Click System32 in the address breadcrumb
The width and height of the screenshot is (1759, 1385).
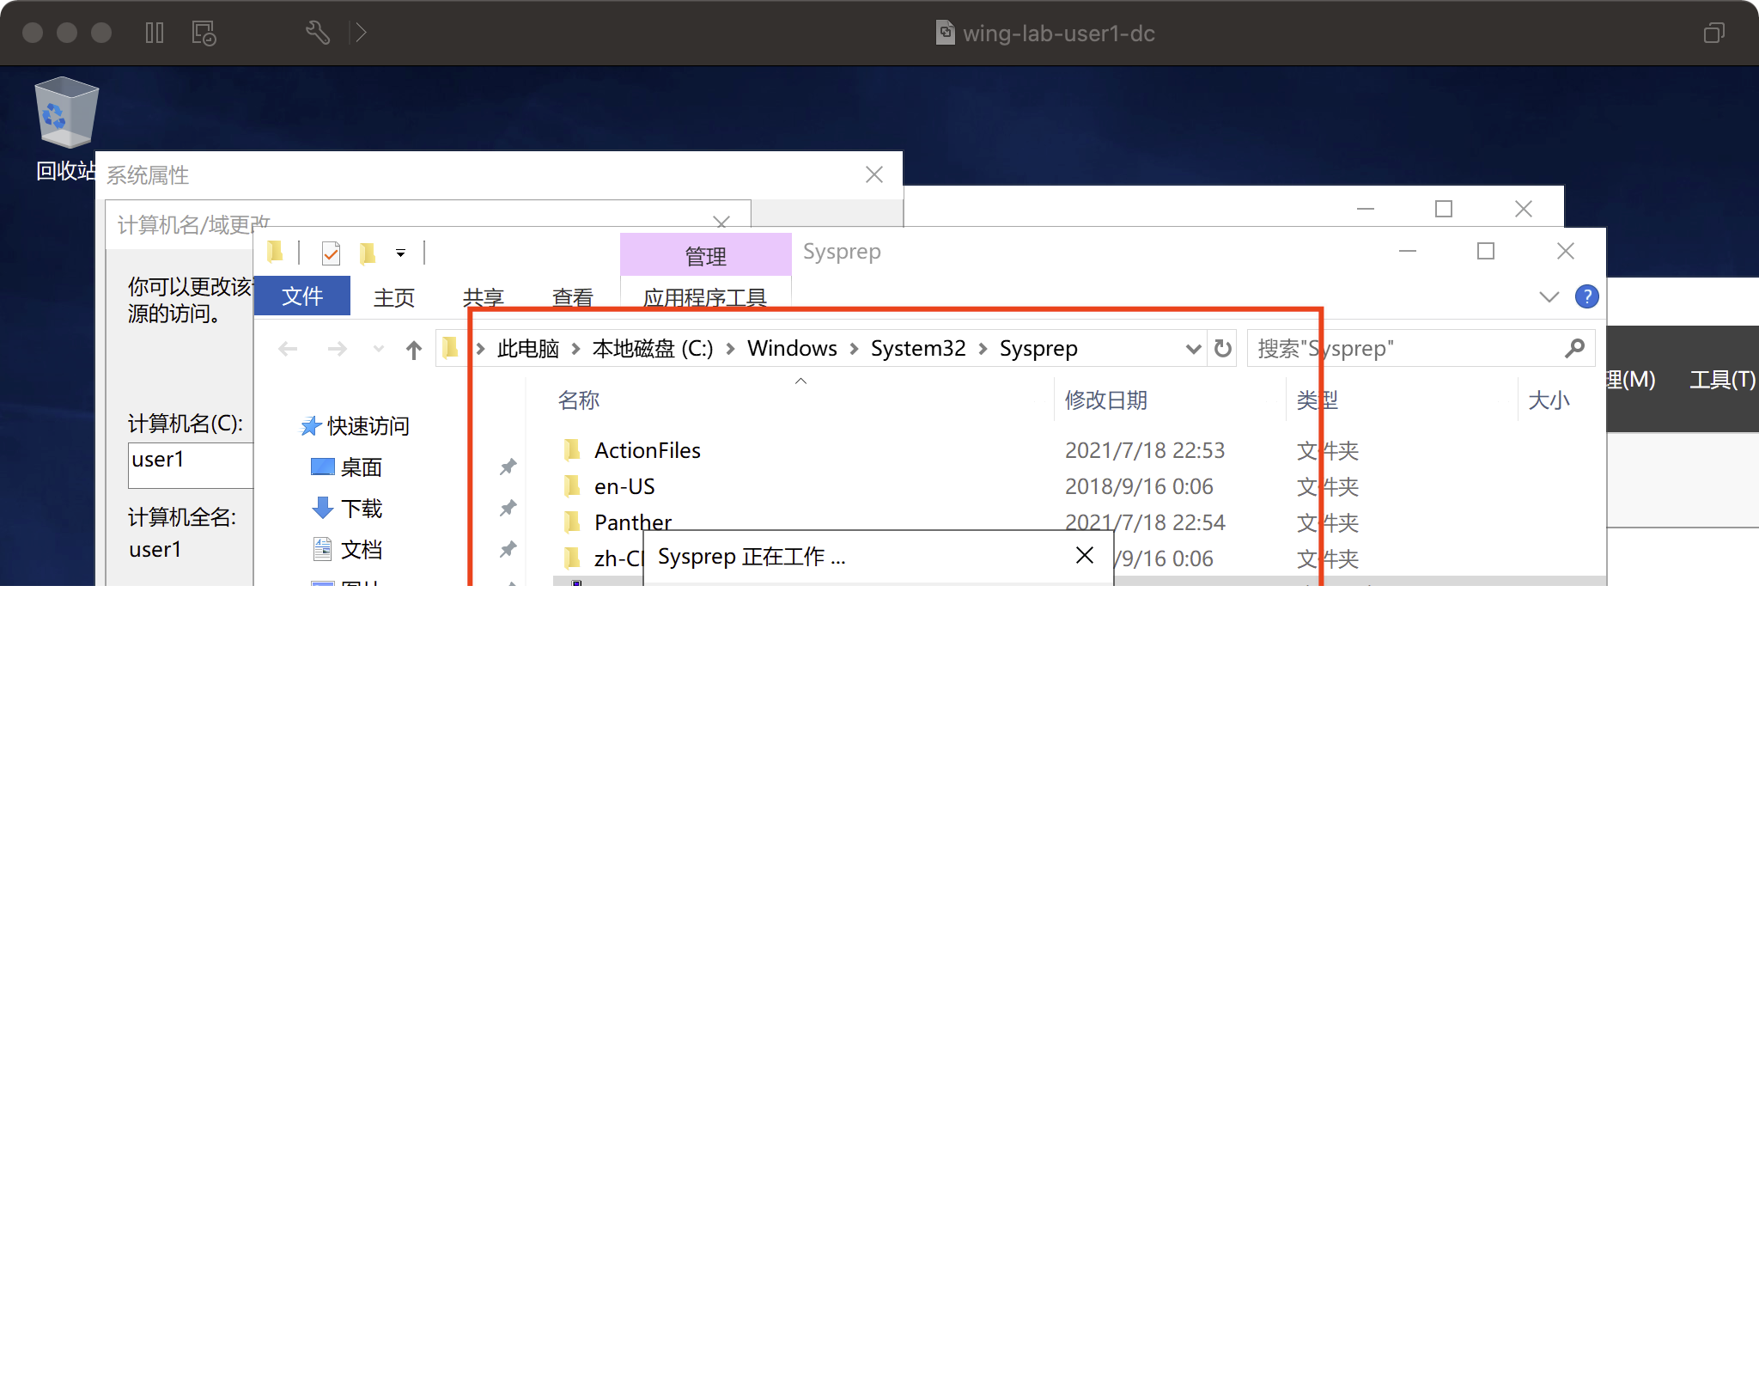tap(918, 348)
